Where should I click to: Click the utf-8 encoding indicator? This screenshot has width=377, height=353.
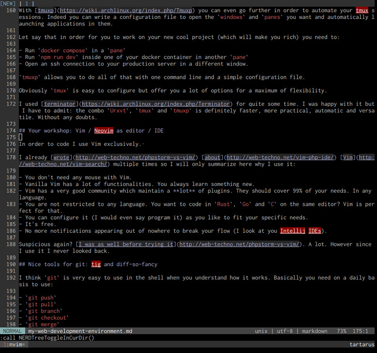tap(285, 331)
